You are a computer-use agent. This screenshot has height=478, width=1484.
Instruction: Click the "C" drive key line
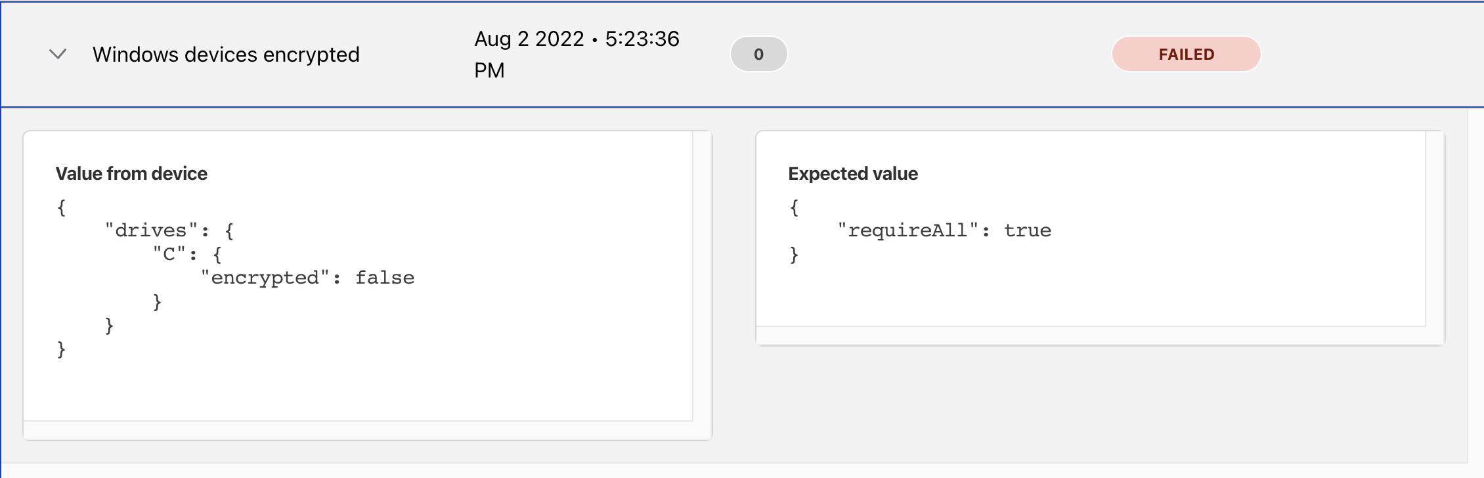pyautogui.click(x=169, y=254)
